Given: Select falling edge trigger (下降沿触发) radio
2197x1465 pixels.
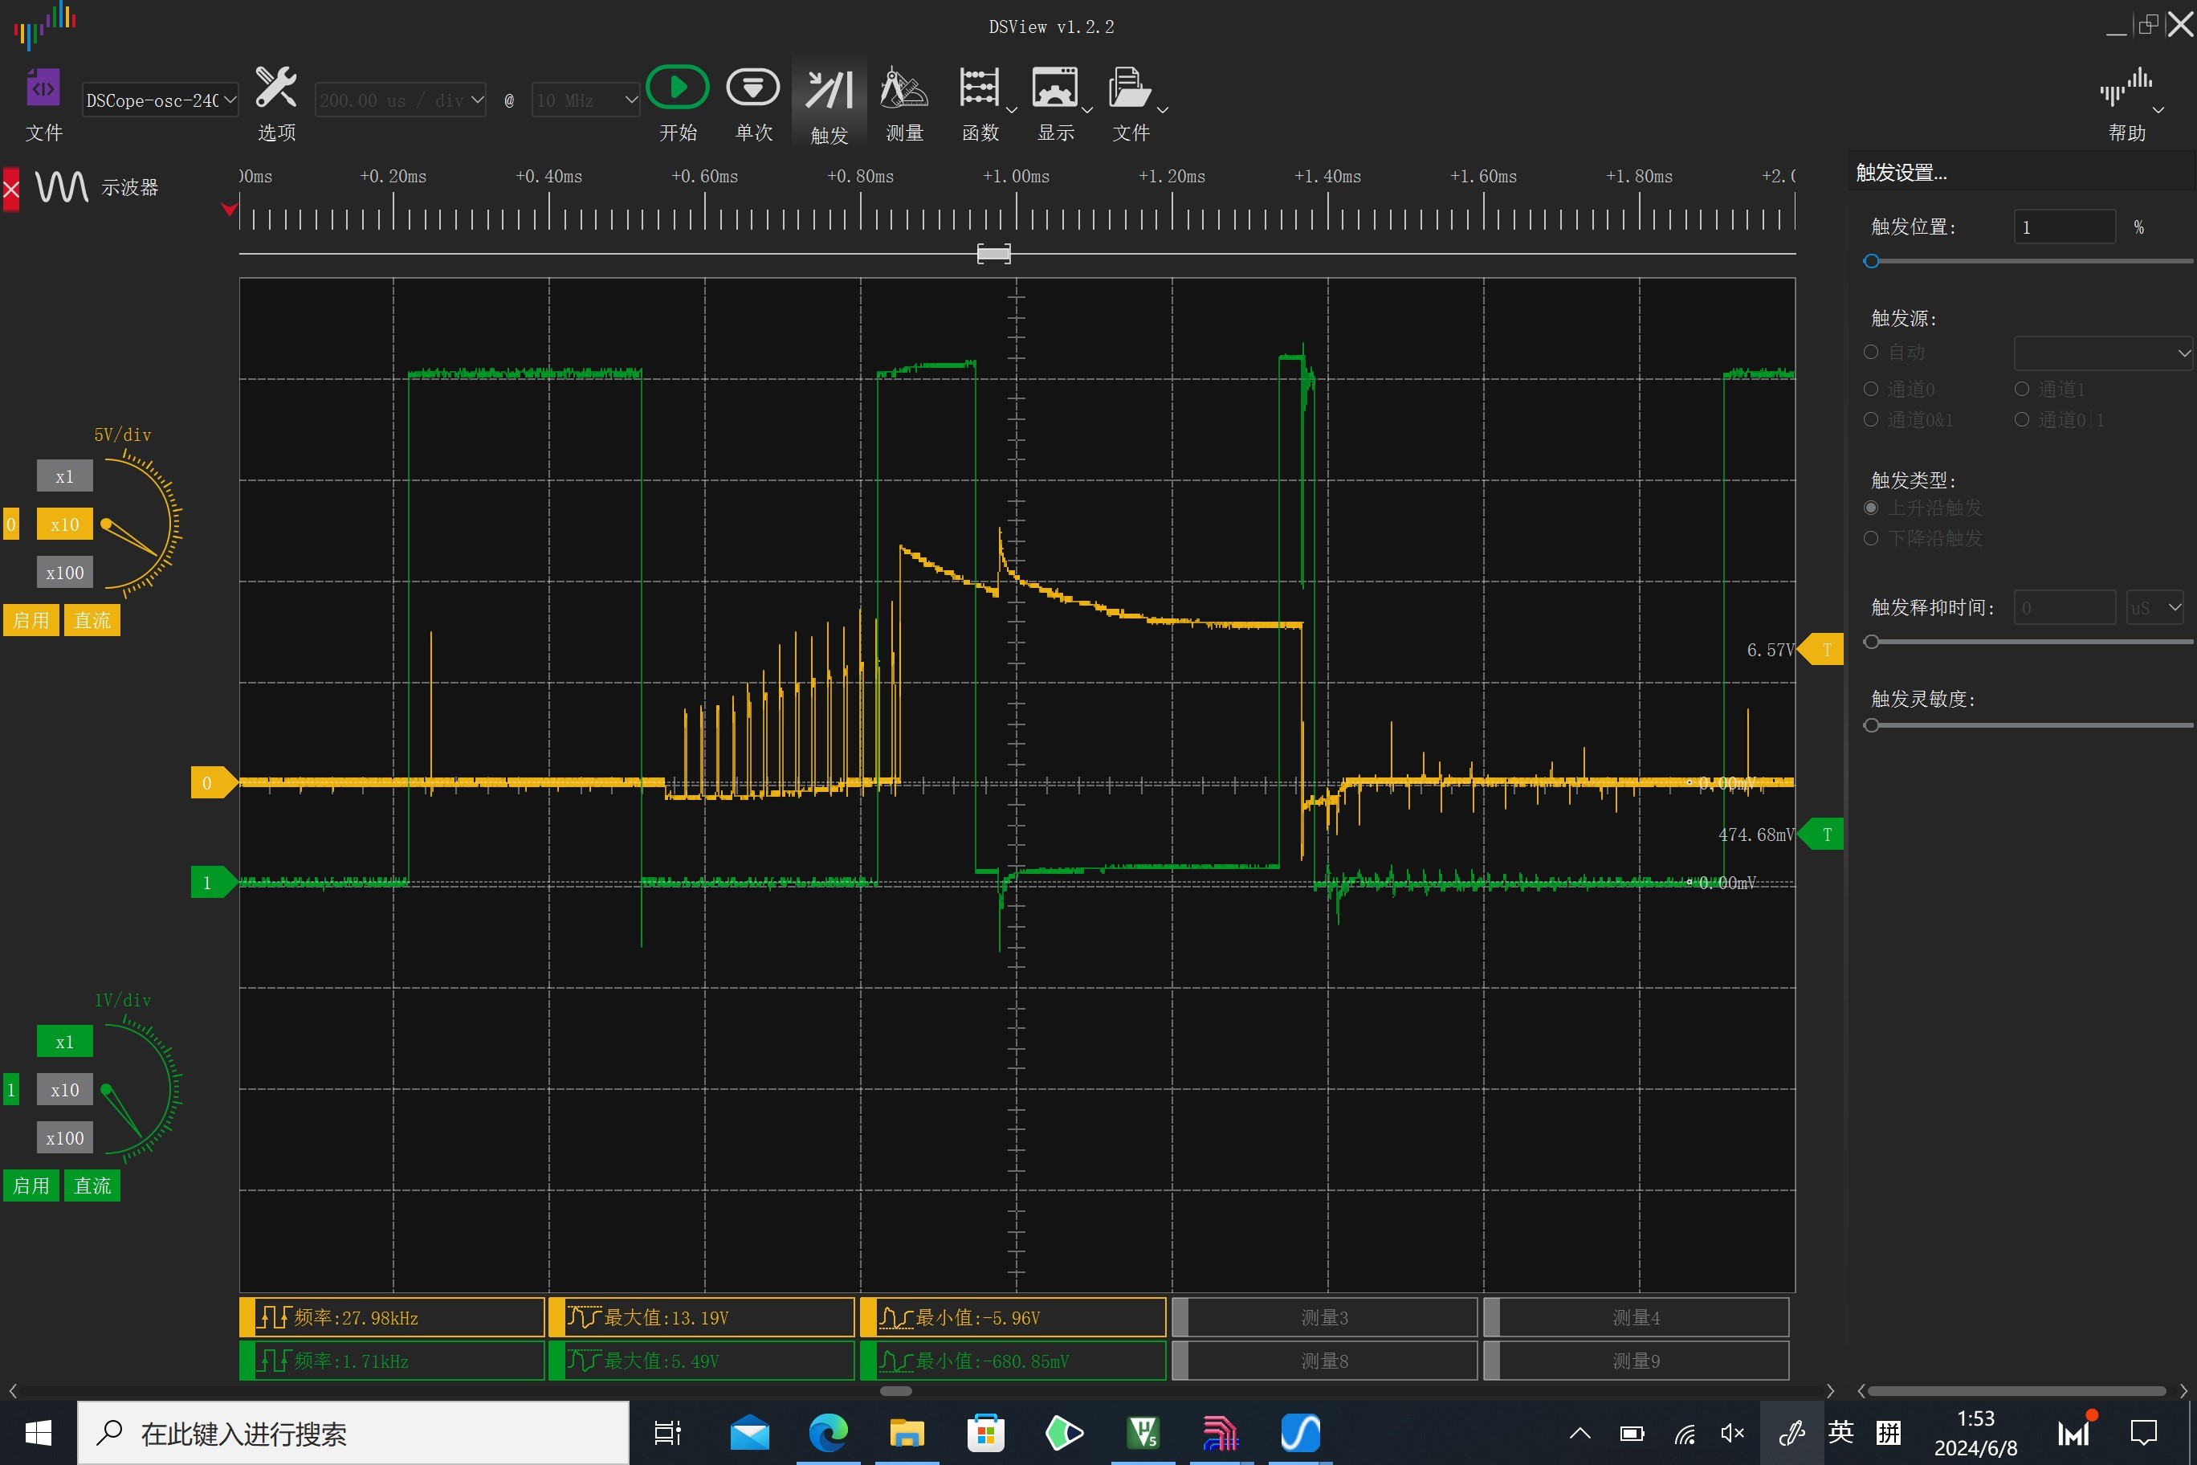Looking at the screenshot, I should [x=1871, y=538].
